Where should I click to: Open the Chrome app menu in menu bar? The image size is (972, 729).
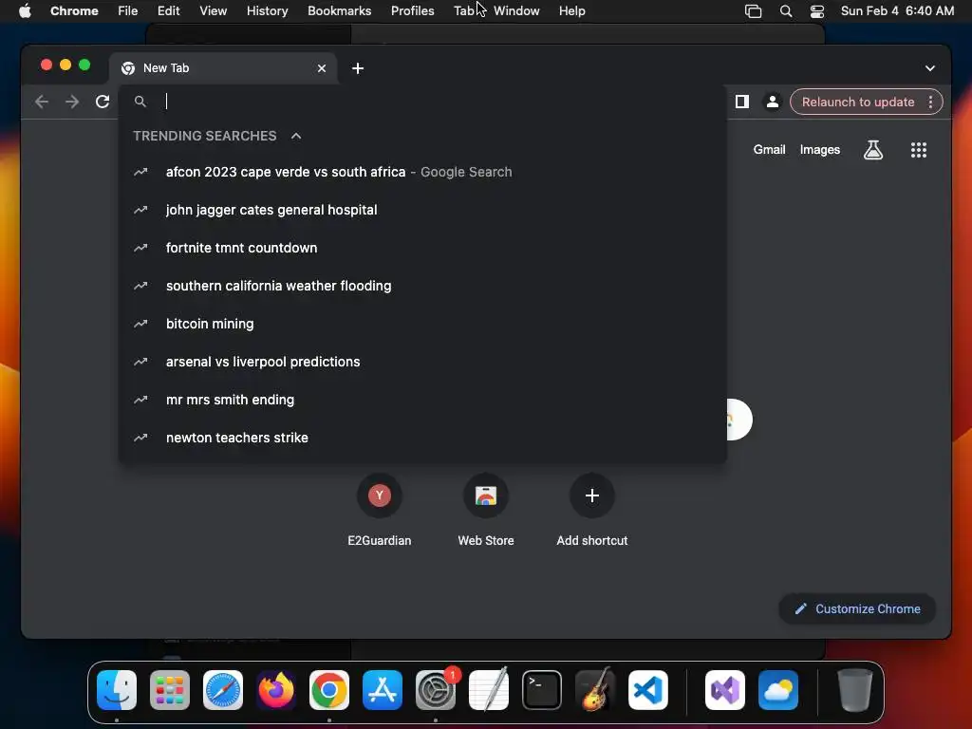[74, 11]
